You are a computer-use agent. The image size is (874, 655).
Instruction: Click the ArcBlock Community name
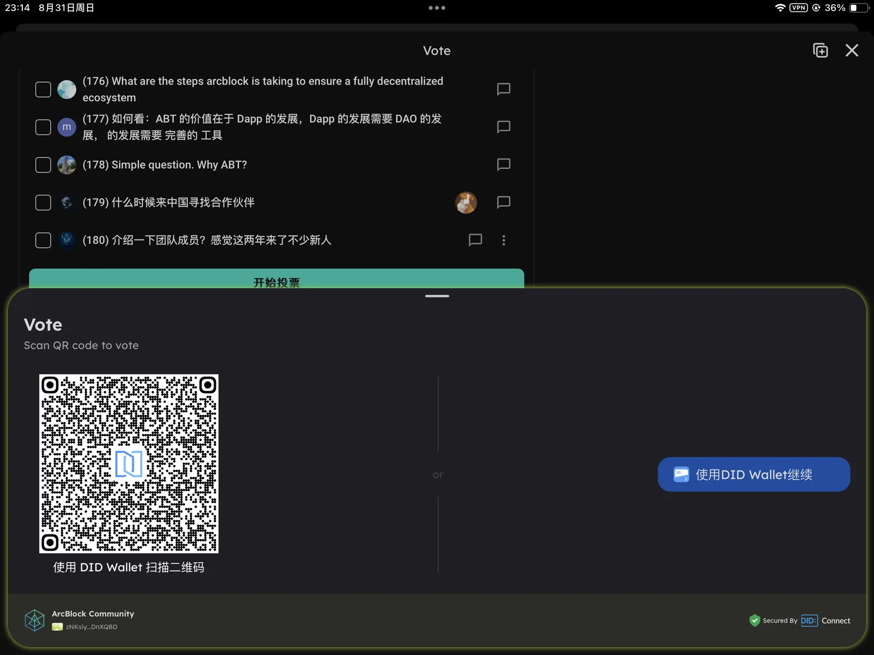click(93, 614)
